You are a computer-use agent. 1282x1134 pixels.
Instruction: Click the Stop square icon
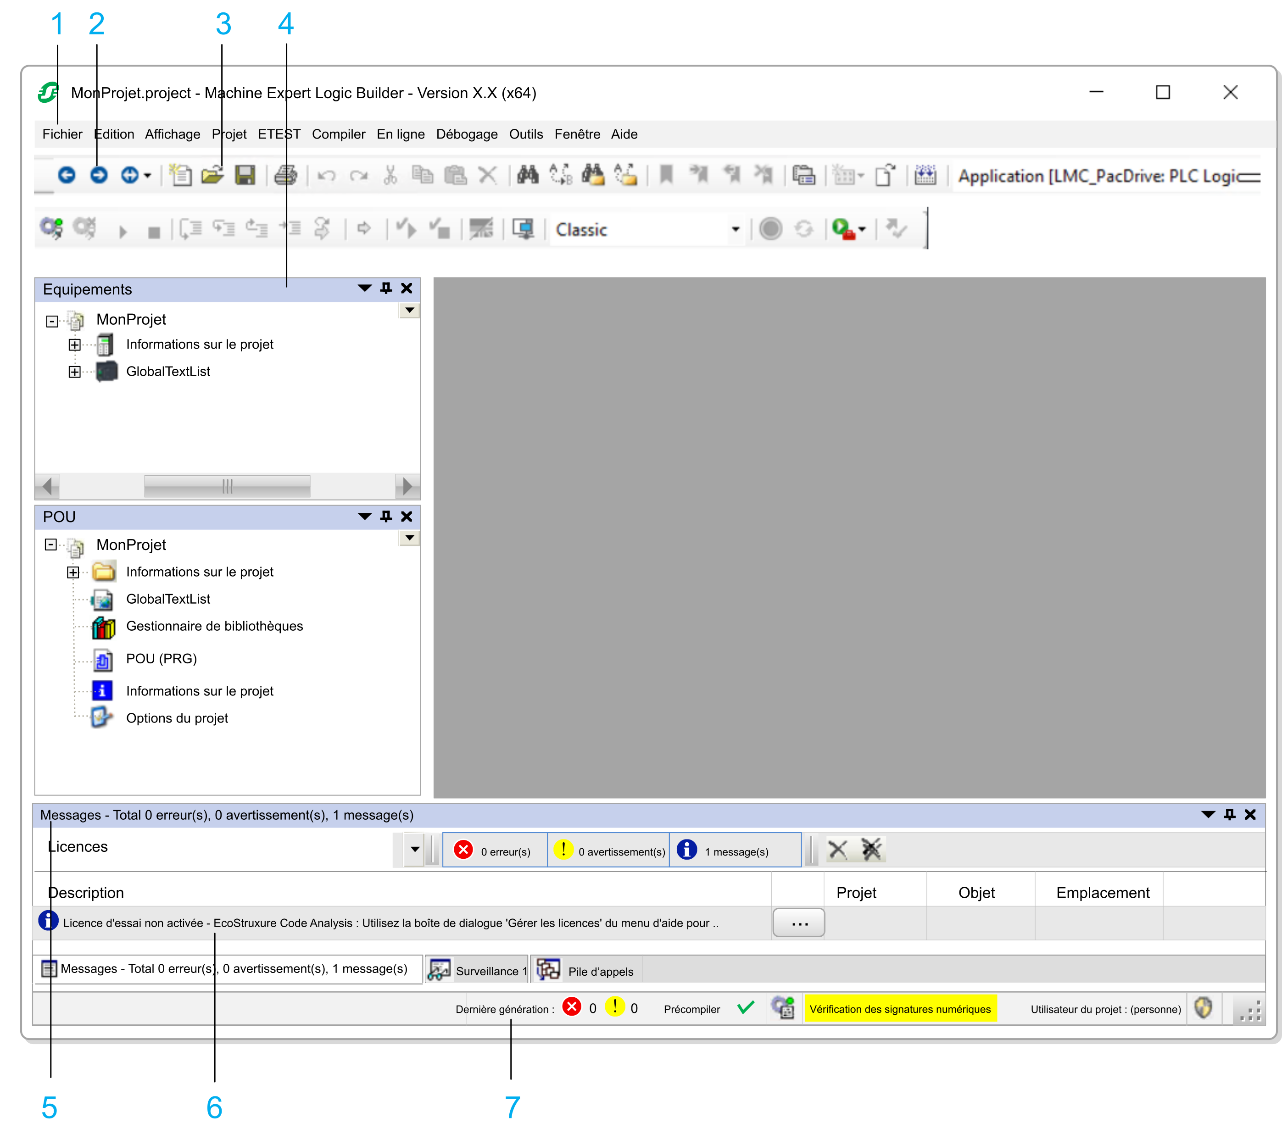[x=154, y=232]
